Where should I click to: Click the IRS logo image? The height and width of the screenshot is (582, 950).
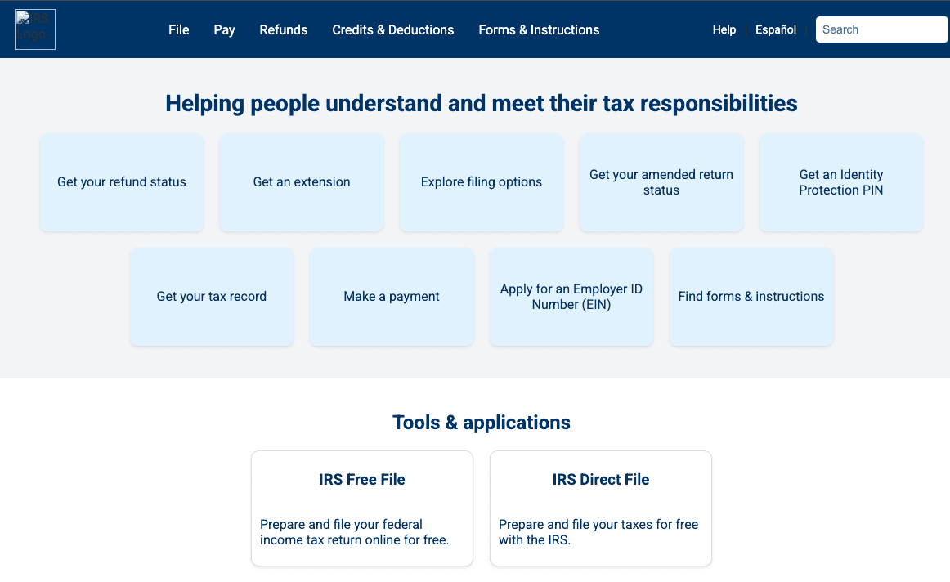point(35,29)
